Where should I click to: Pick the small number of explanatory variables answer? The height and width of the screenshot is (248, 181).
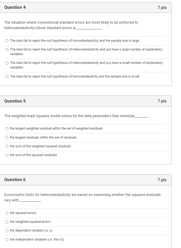pos(6,63)
